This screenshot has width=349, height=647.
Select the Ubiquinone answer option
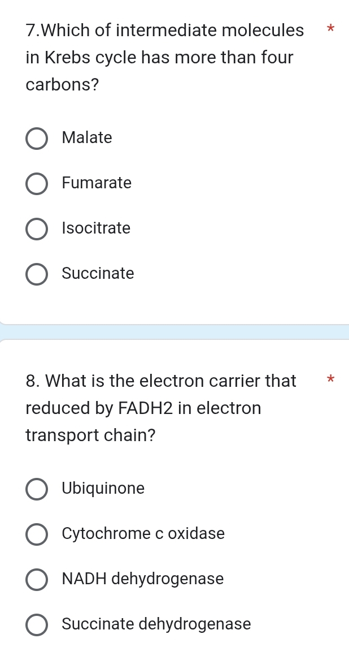(x=37, y=489)
